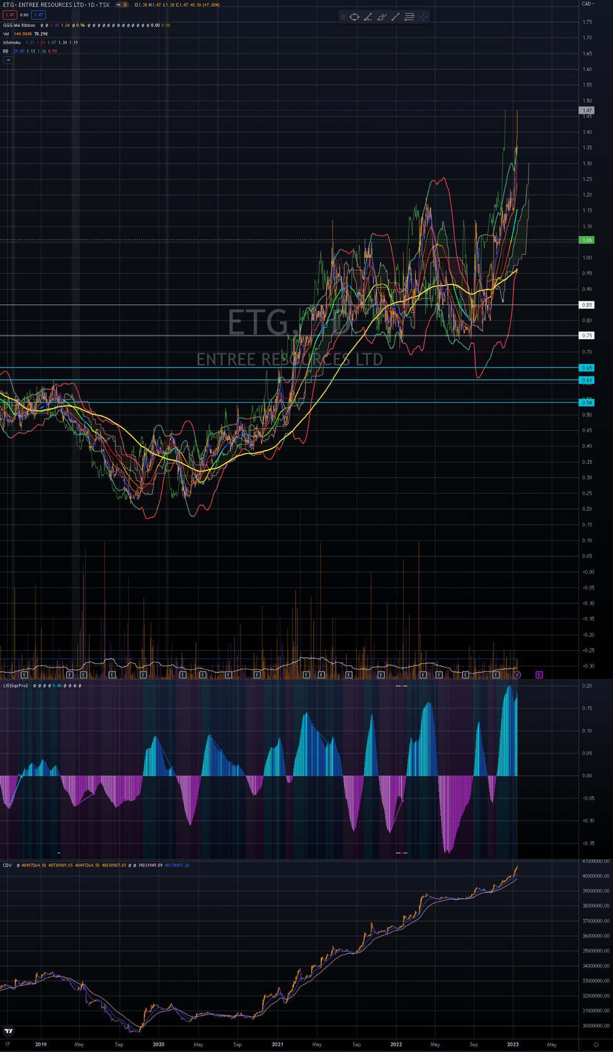613x1052 pixels.
Task: Click the 2020 label on time axis
Action: [x=159, y=1044]
